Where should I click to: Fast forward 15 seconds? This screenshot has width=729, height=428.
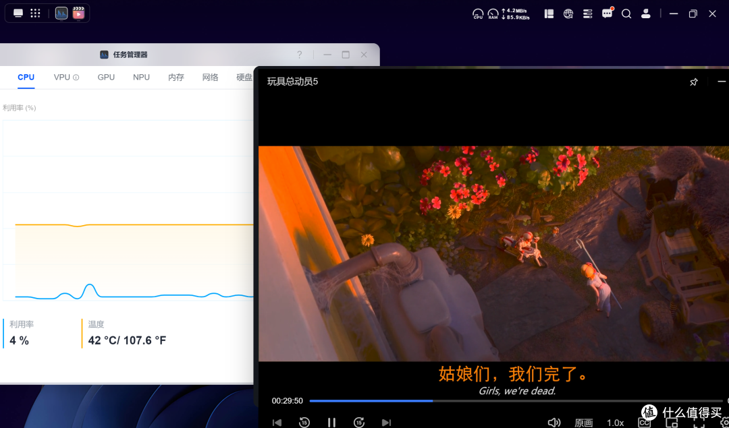click(359, 422)
